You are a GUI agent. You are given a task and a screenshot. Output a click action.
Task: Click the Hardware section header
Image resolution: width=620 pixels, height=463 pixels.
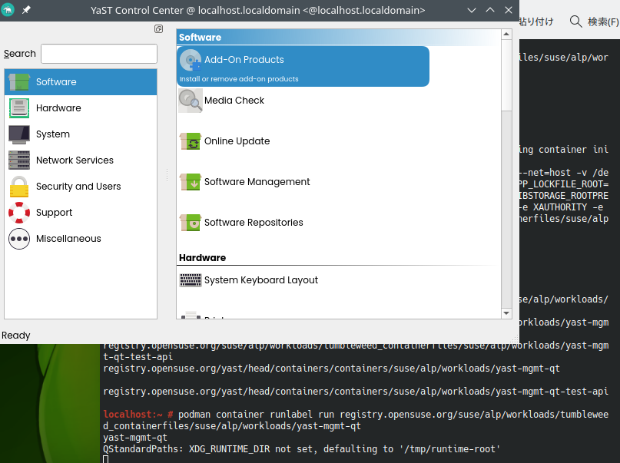coord(202,257)
